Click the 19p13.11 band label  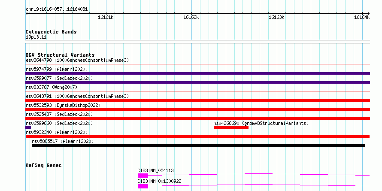(x=36, y=37)
